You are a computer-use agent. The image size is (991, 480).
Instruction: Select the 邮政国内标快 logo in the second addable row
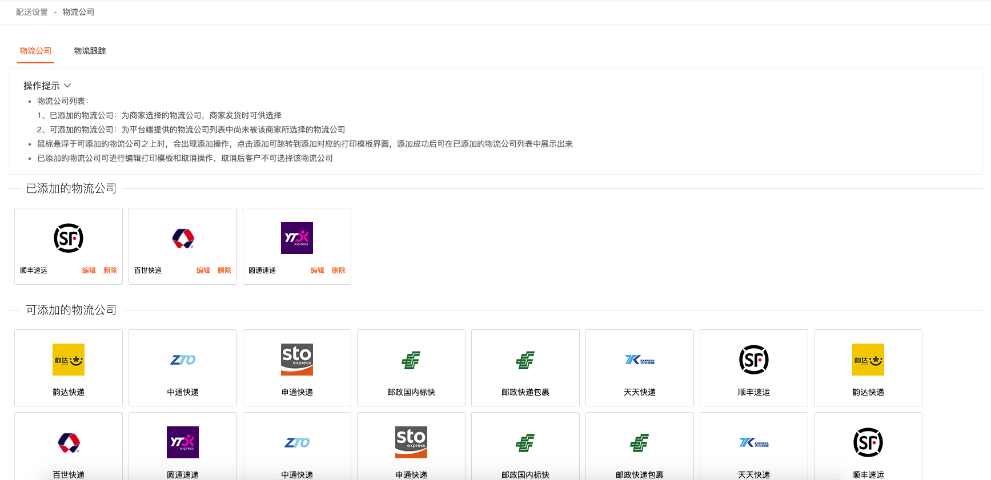pos(525,442)
